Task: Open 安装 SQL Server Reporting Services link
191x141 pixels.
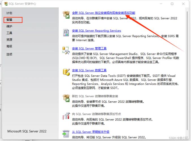Action: pos(96,30)
